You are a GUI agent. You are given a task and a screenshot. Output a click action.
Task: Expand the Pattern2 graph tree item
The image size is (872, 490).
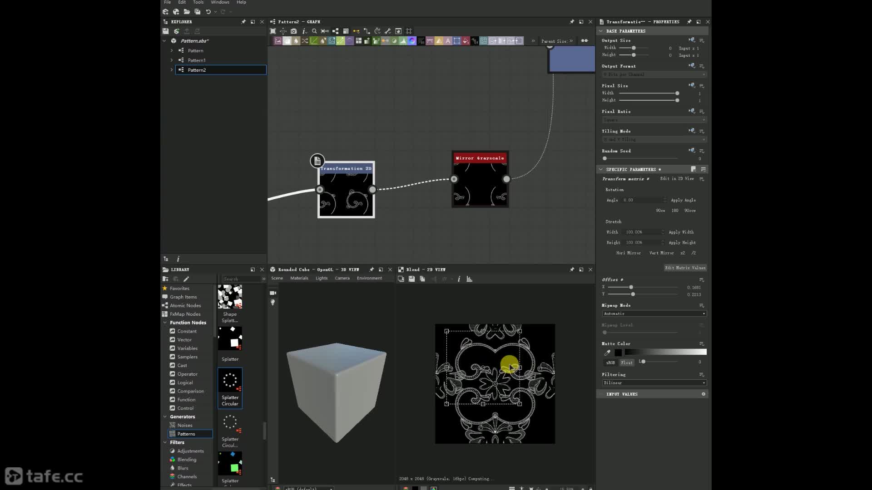(172, 70)
